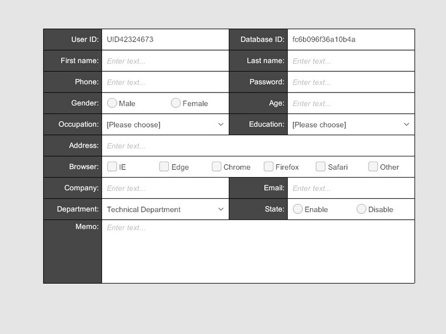Focus the First name input field
The width and height of the screenshot is (446, 334).
pos(165,61)
